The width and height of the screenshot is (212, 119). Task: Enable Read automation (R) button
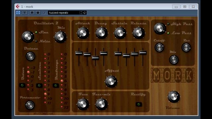click(x=32, y=13)
